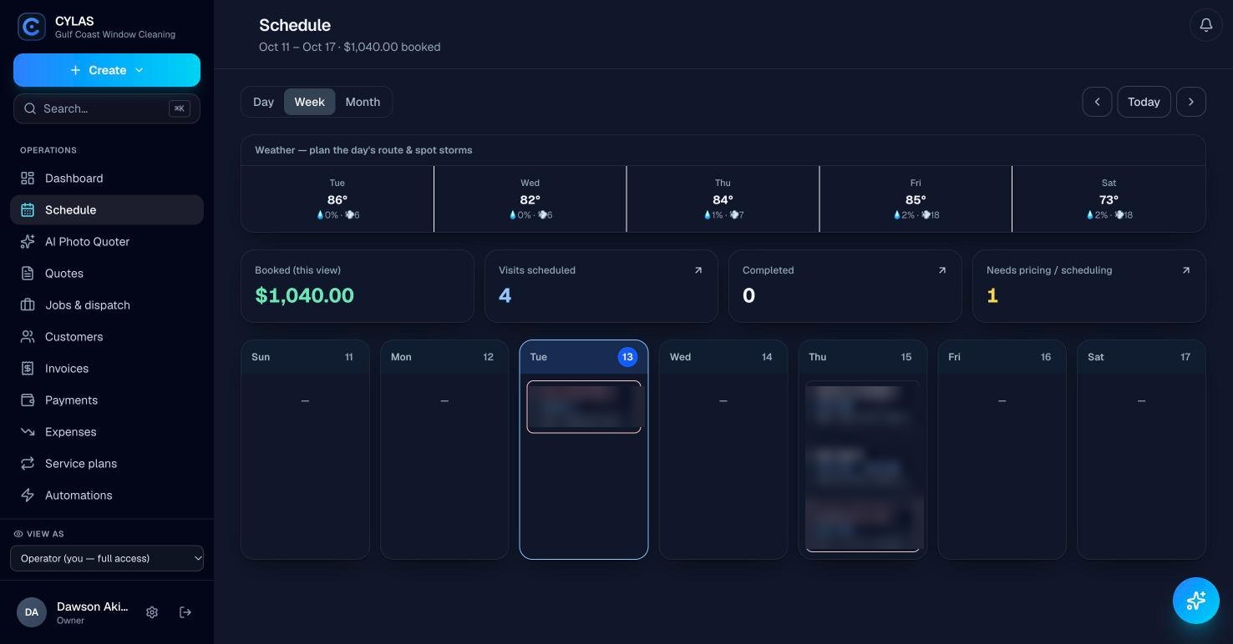Click the Wed 82° weather forecast
The width and height of the screenshot is (1233, 644).
(530, 199)
